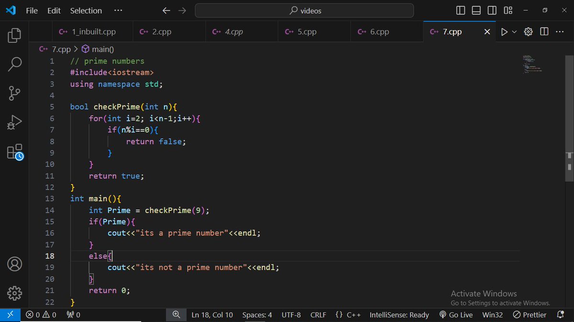Click the gear icon in the editor toolbar

(529, 32)
